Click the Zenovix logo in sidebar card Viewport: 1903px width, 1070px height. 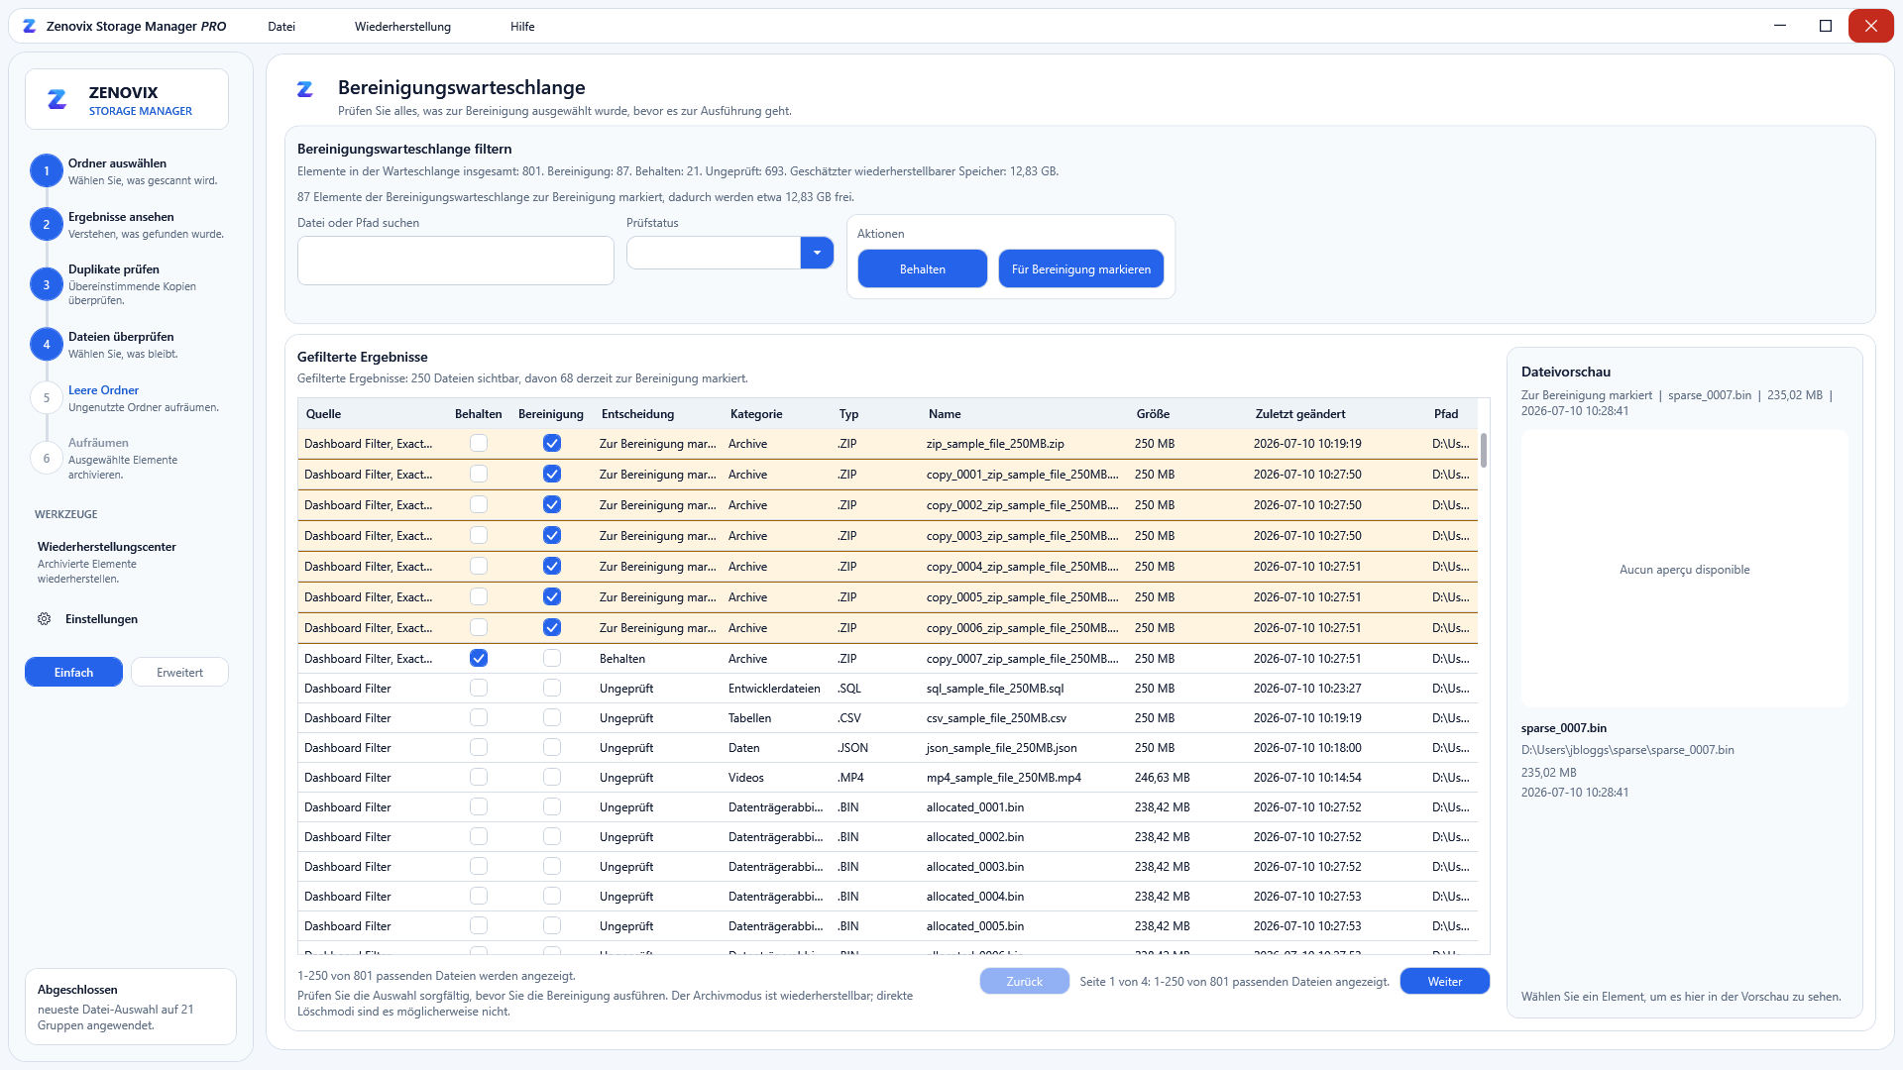(57, 99)
